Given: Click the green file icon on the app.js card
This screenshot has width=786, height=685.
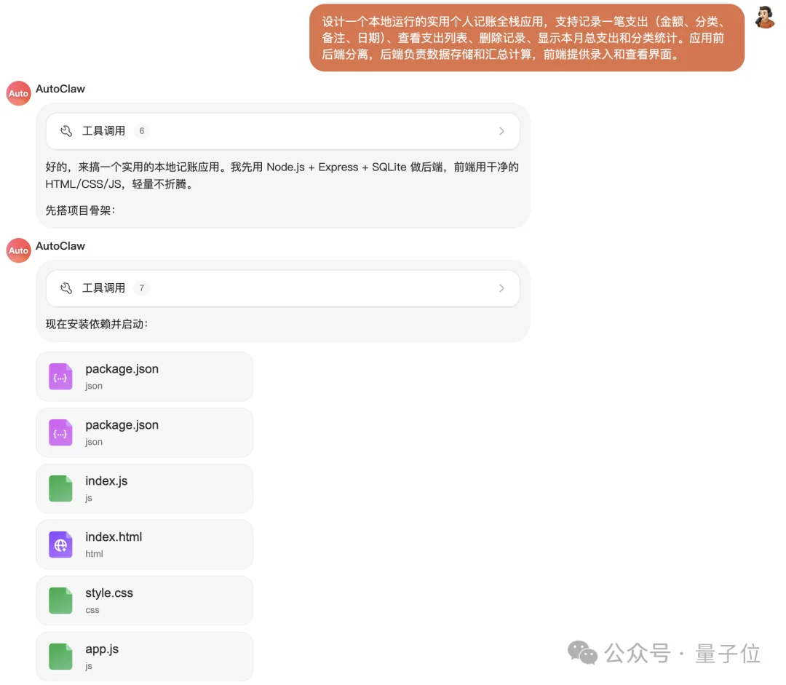Looking at the screenshot, I should pyautogui.click(x=60, y=656).
